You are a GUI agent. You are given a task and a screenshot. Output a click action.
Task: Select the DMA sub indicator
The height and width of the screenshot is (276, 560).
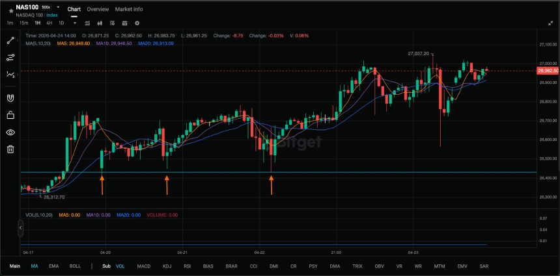coord(335,266)
